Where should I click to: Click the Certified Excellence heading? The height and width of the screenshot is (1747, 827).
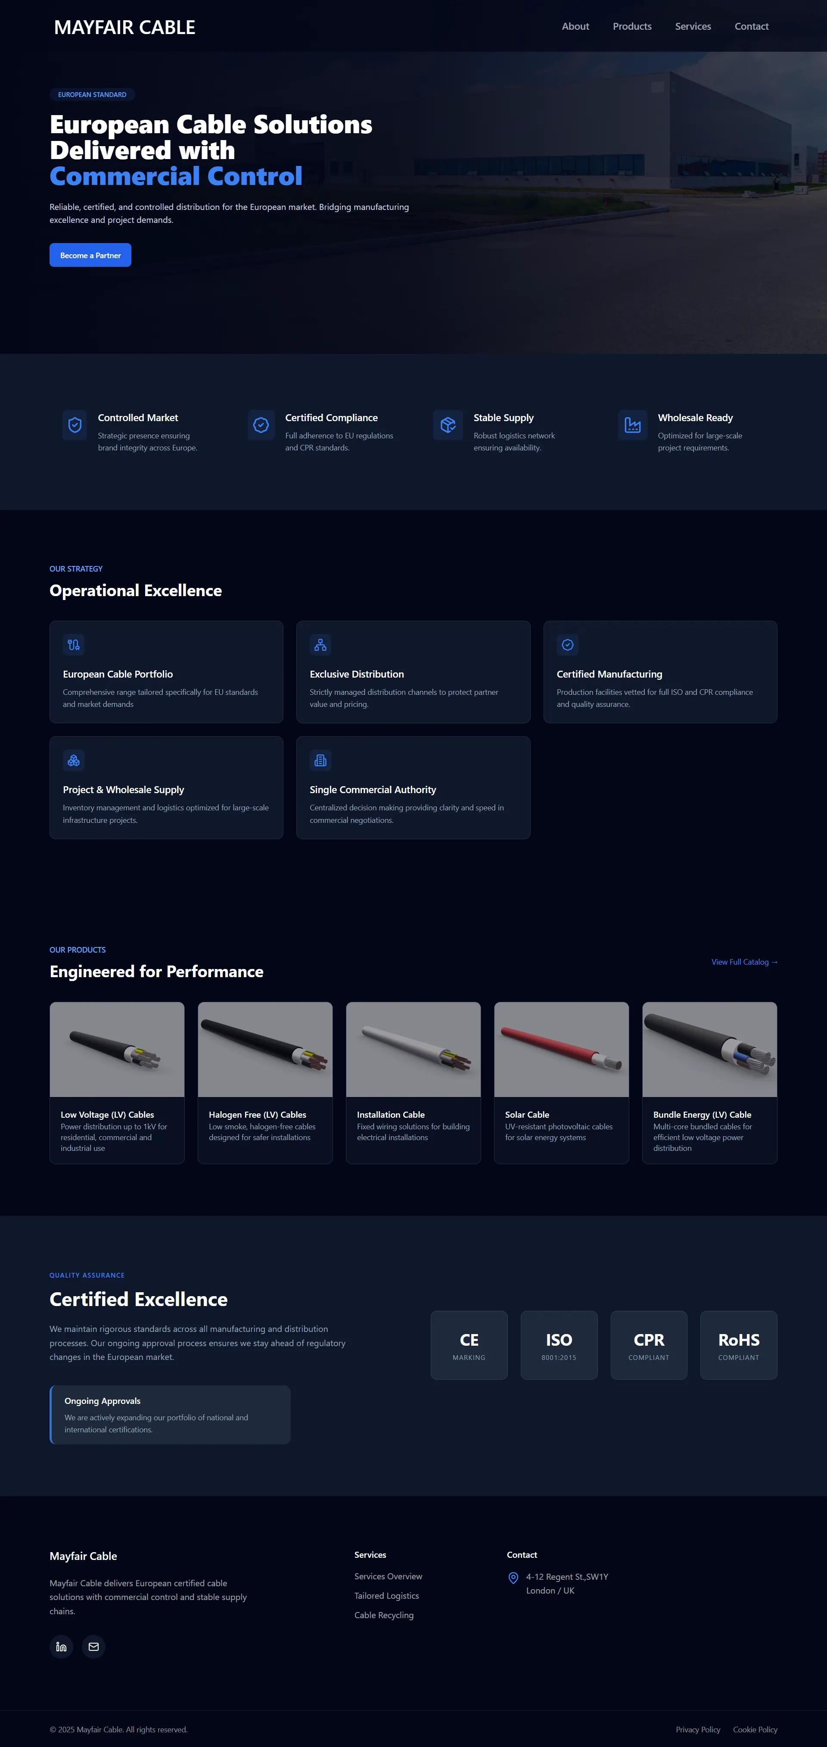coord(138,1299)
